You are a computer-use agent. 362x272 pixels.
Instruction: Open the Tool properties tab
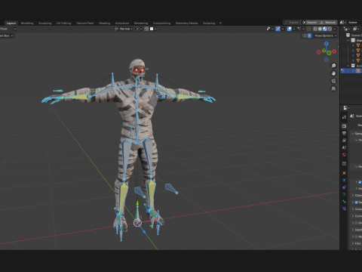(x=344, y=117)
